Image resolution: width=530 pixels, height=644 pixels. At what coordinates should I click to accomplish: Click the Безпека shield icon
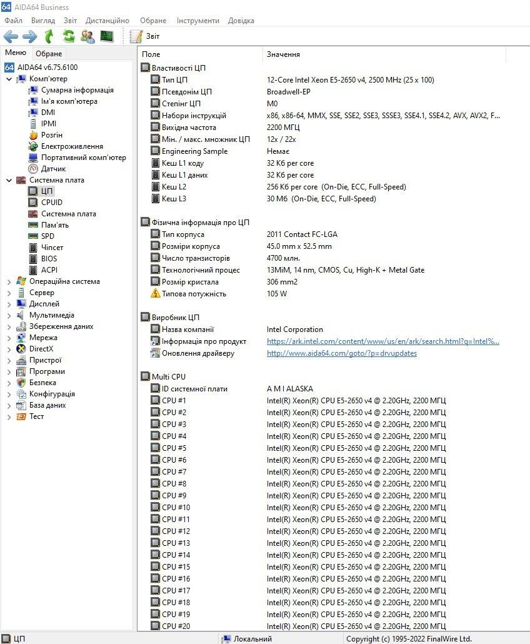tap(21, 383)
